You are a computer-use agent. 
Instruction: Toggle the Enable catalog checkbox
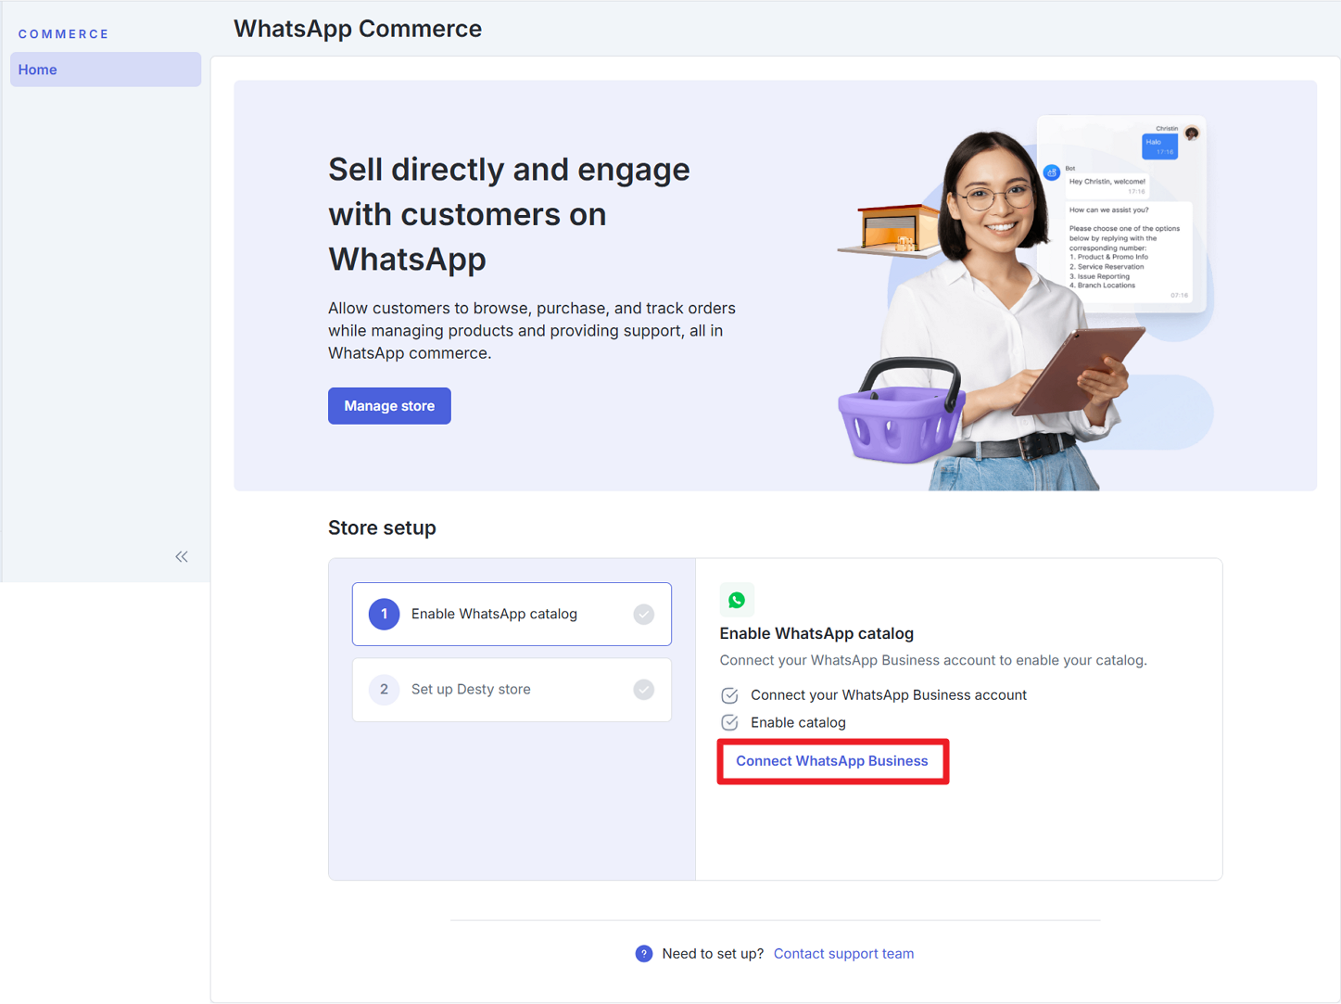click(730, 722)
